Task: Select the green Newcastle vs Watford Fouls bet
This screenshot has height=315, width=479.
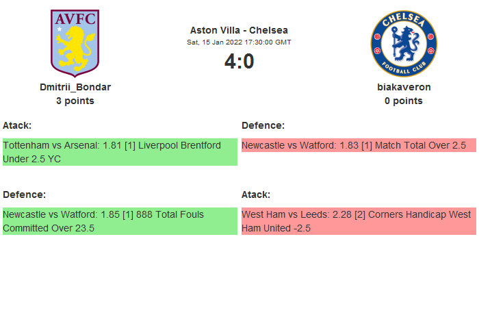Action: click(120, 221)
